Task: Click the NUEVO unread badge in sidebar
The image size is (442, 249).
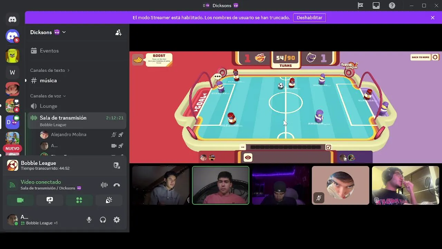Action: (x=12, y=148)
